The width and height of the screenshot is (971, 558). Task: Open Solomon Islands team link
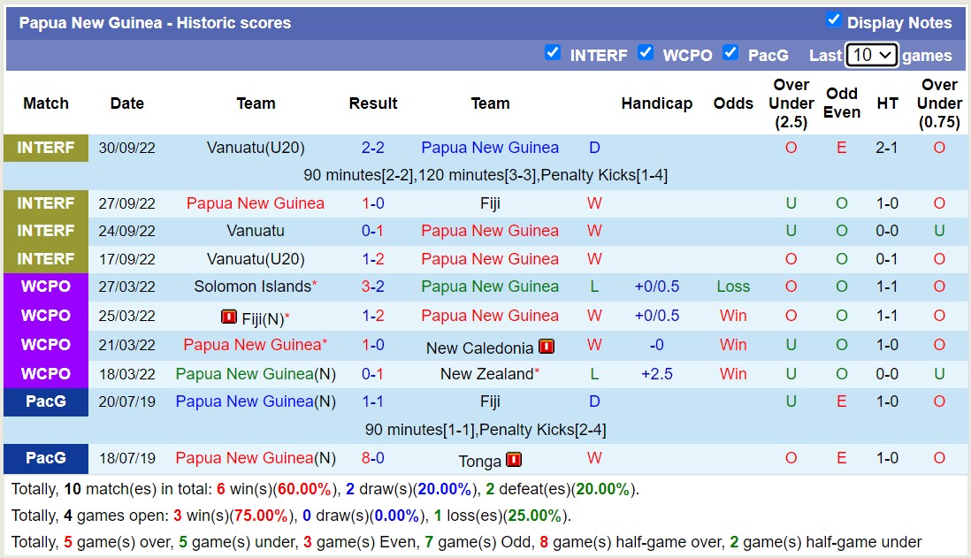[x=252, y=287]
